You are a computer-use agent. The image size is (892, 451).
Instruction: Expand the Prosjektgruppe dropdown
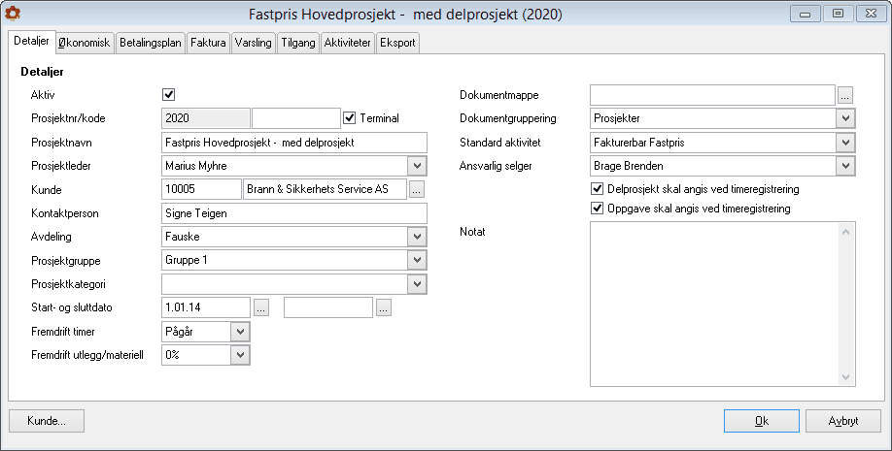417,260
